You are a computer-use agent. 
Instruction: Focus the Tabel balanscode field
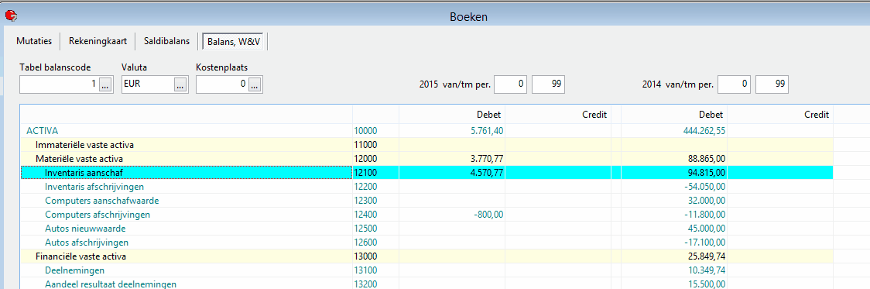pyautogui.click(x=60, y=84)
